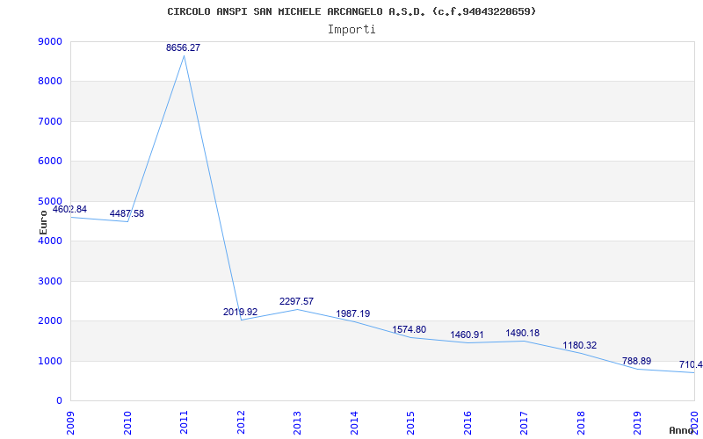Select the x-axis year 2012
The height and width of the screenshot is (439, 703).
pos(241,423)
